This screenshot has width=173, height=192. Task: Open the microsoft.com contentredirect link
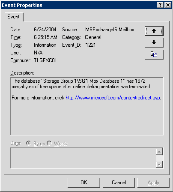113,98
